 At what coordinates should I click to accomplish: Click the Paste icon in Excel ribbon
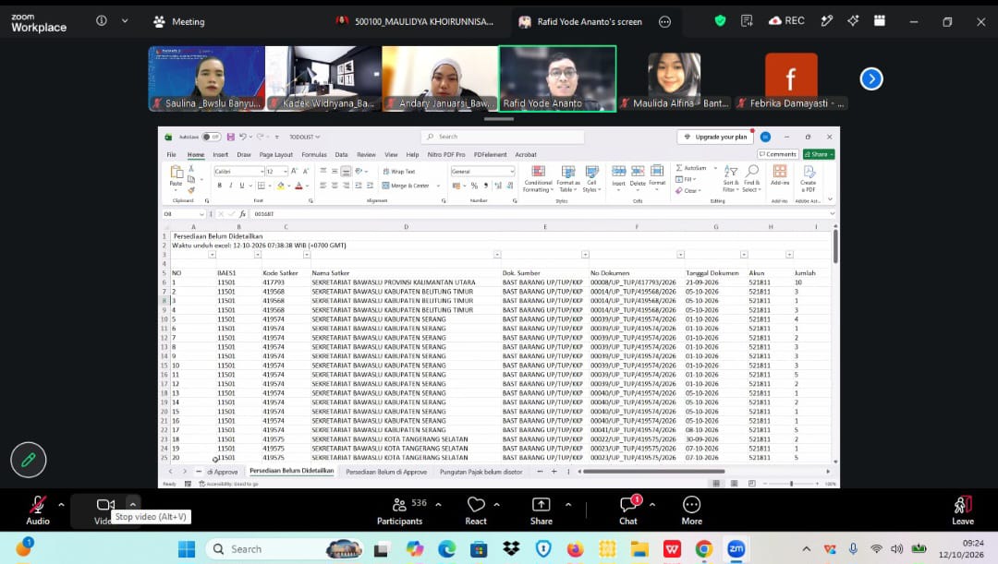pos(176,173)
